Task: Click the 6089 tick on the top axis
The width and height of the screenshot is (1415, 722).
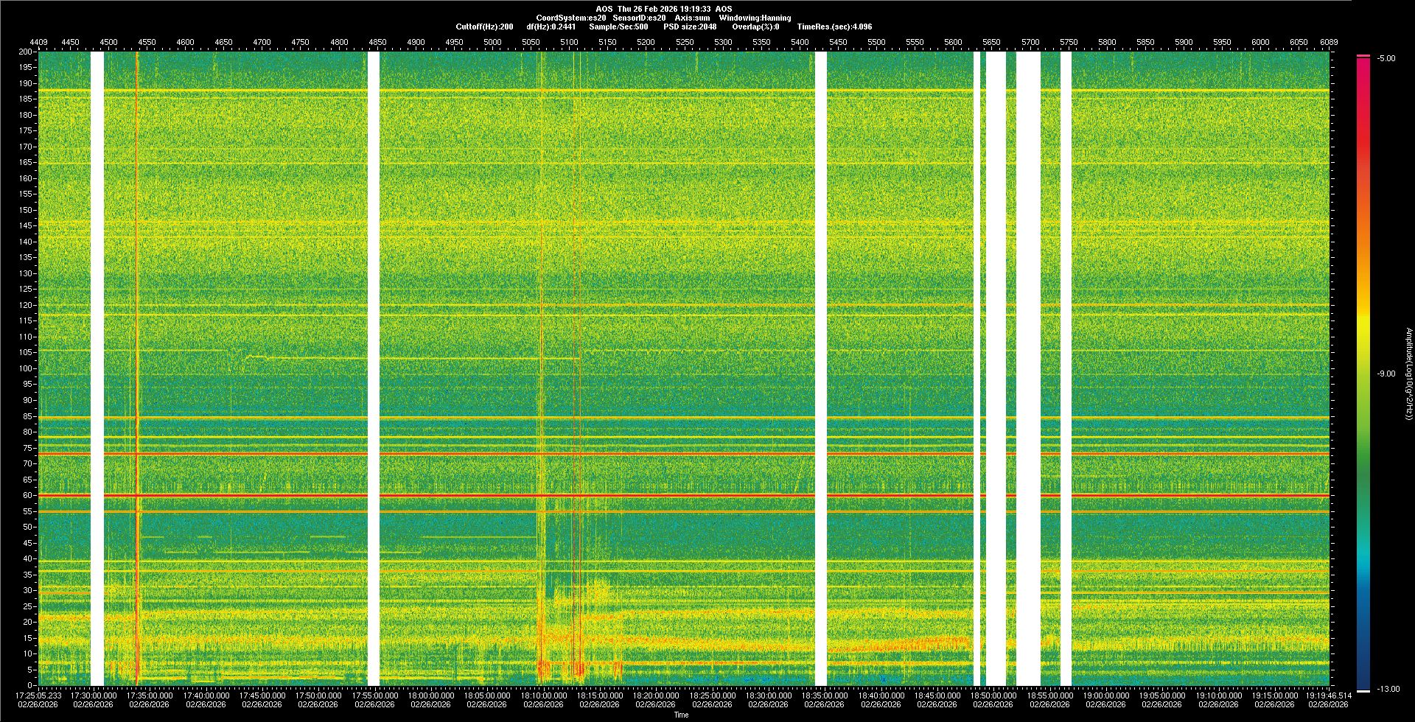Action: pyautogui.click(x=1329, y=42)
